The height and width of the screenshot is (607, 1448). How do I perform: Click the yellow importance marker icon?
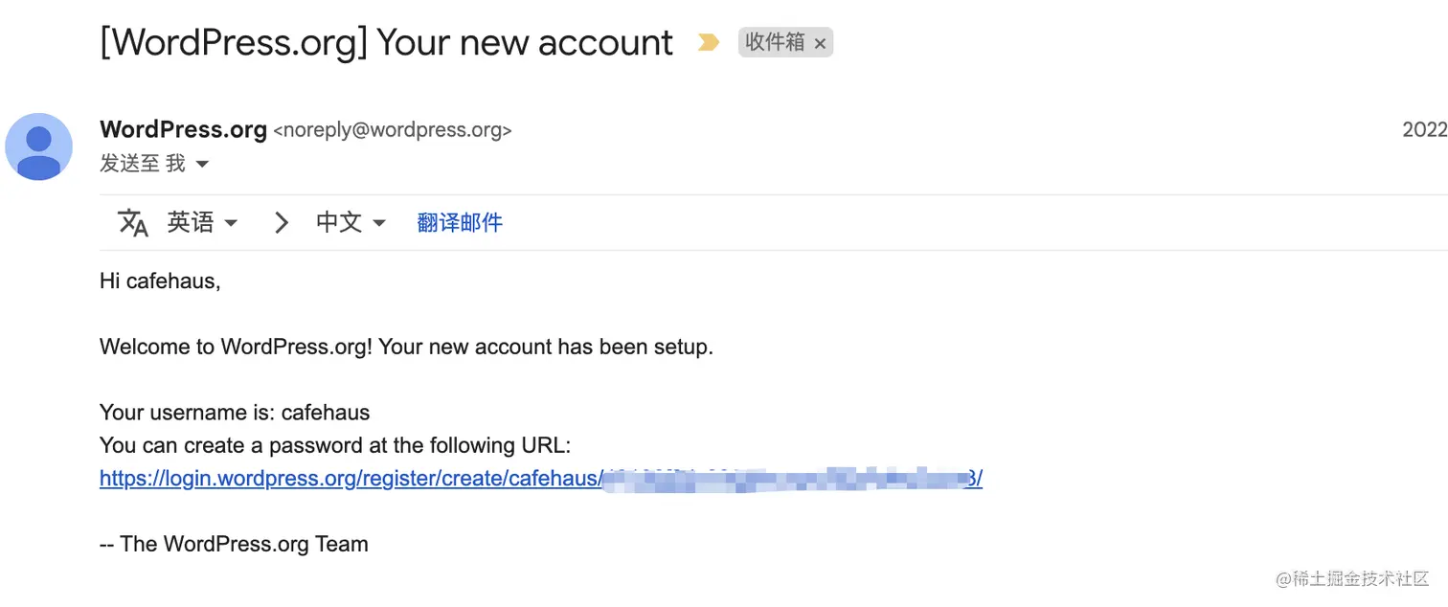pyautogui.click(x=708, y=42)
